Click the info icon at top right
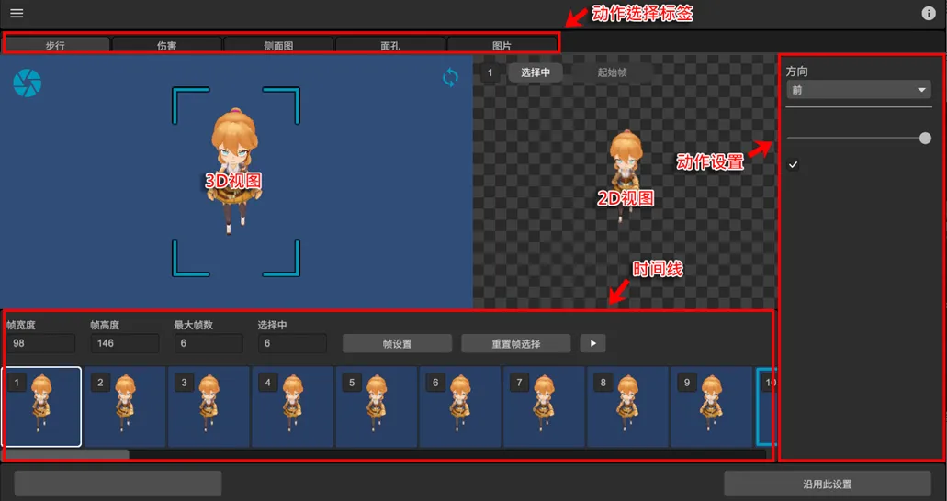Screen dimensions: 947x501 pos(929,14)
